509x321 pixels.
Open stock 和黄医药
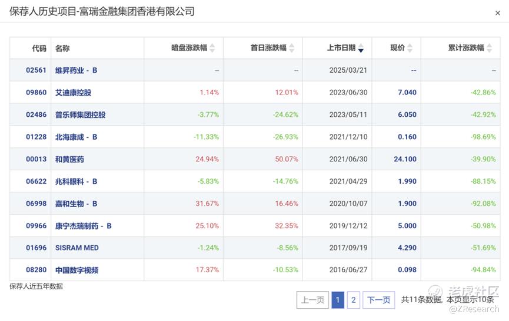tap(69, 159)
